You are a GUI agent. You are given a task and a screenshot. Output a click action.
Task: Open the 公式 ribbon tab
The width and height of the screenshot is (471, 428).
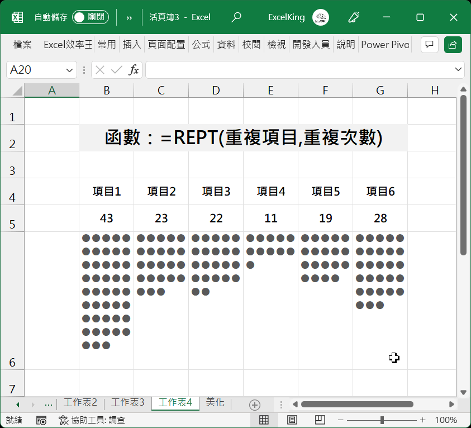pos(201,45)
